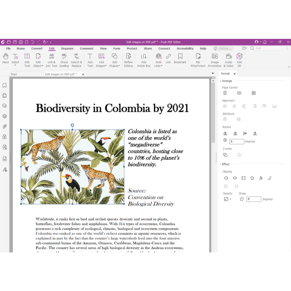The width and height of the screenshot is (291, 291).
Task: Expand Add Images dropdown
Action: click(106, 66)
